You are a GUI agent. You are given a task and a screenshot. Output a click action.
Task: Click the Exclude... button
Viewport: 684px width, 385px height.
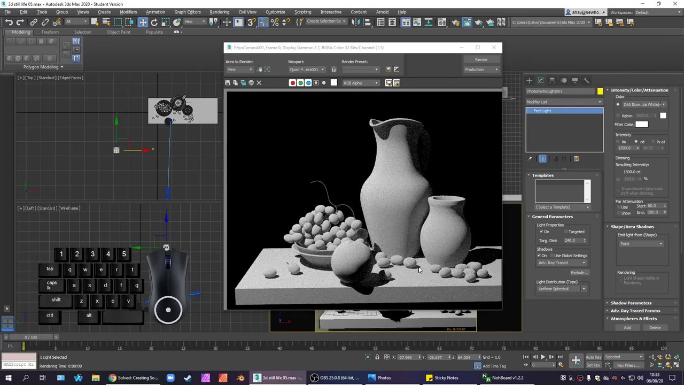[579, 273]
